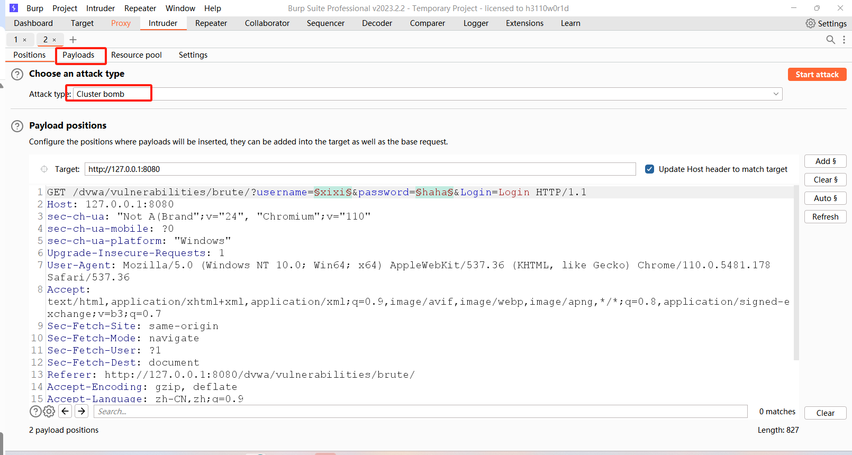
Task: Select attack tab 1
Action: coord(16,40)
